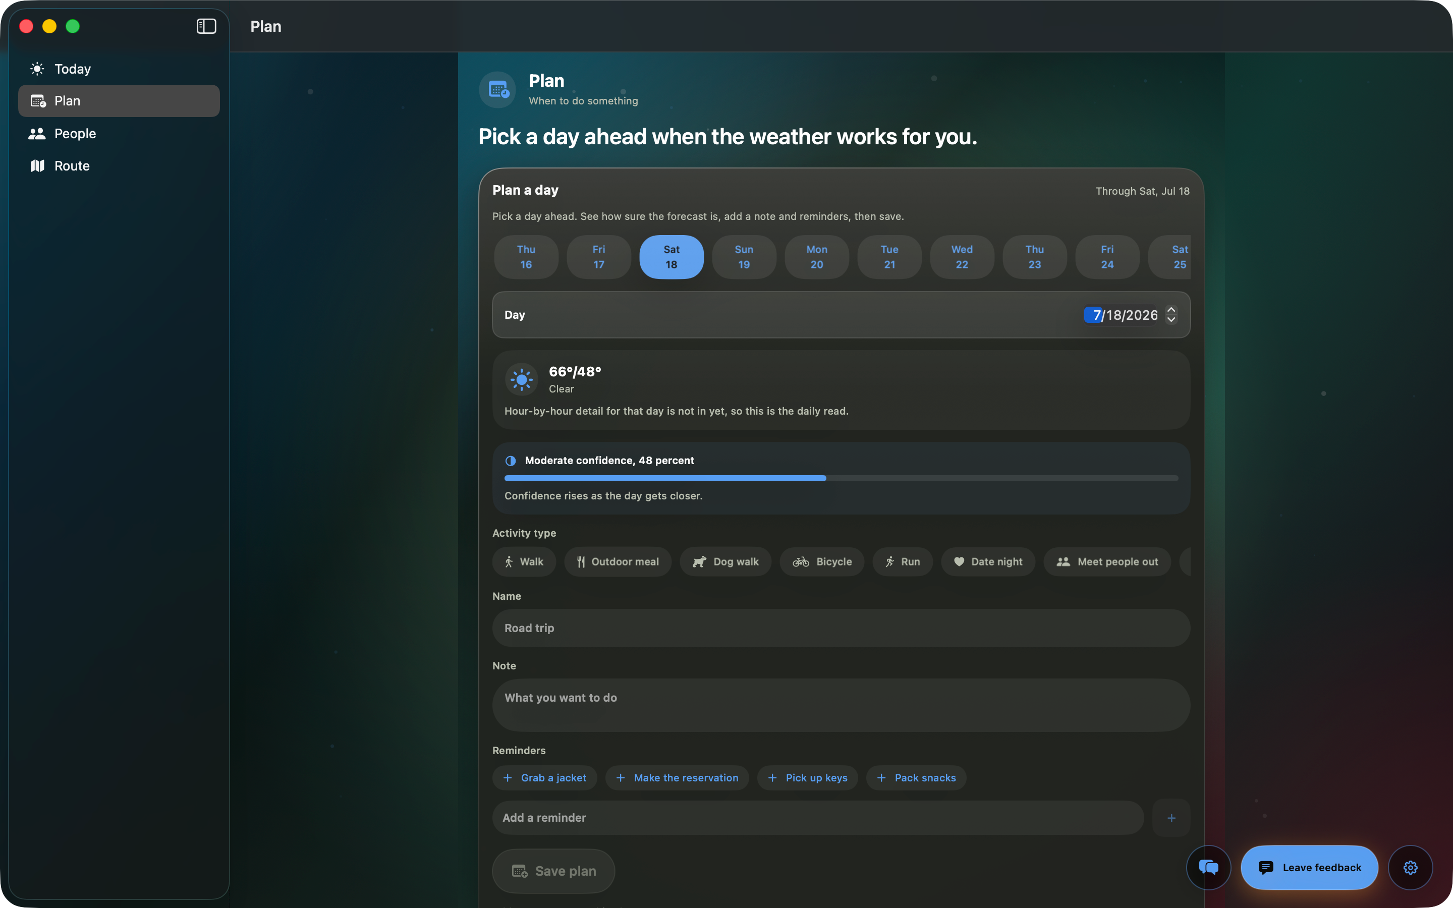Image resolution: width=1453 pixels, height=908 pixels.
Task: Select Sat 18 day pill
Action: (672, 257)
